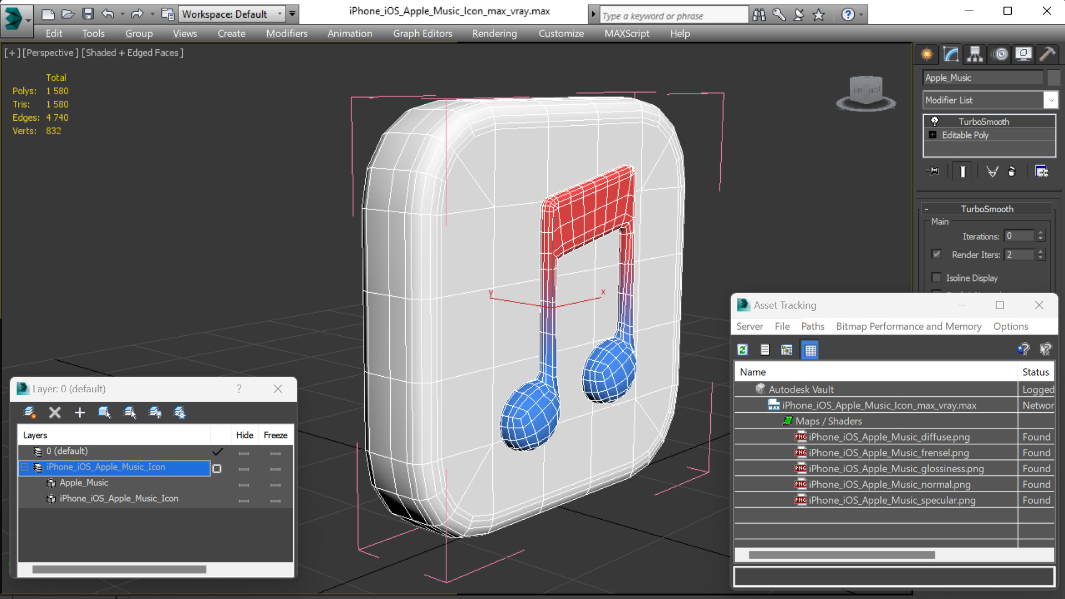Toggle current-layer box for iPhone_iOS_Apple_Music_Icon layer
1065x599 pixels.
(217, 468)
